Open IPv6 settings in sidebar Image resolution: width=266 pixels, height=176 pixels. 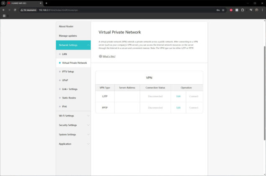(x=73, y=106)
